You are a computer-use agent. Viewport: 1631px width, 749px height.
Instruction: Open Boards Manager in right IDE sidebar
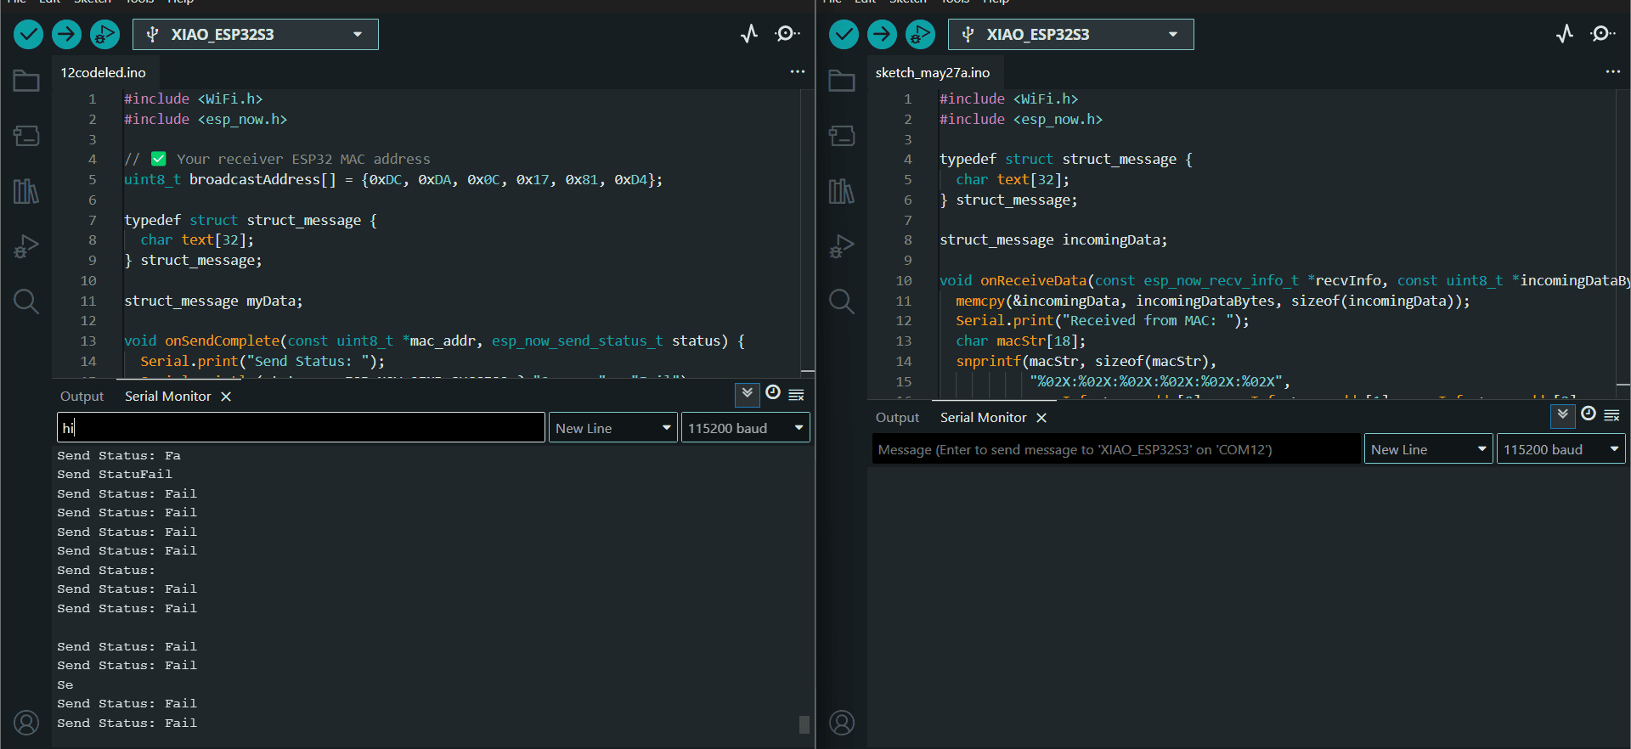pyautogui.click(x=842, y=136)
